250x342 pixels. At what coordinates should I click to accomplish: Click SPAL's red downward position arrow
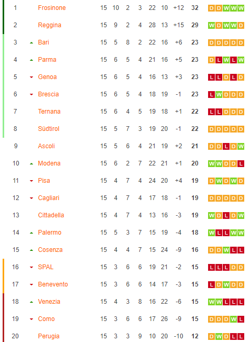31,267
